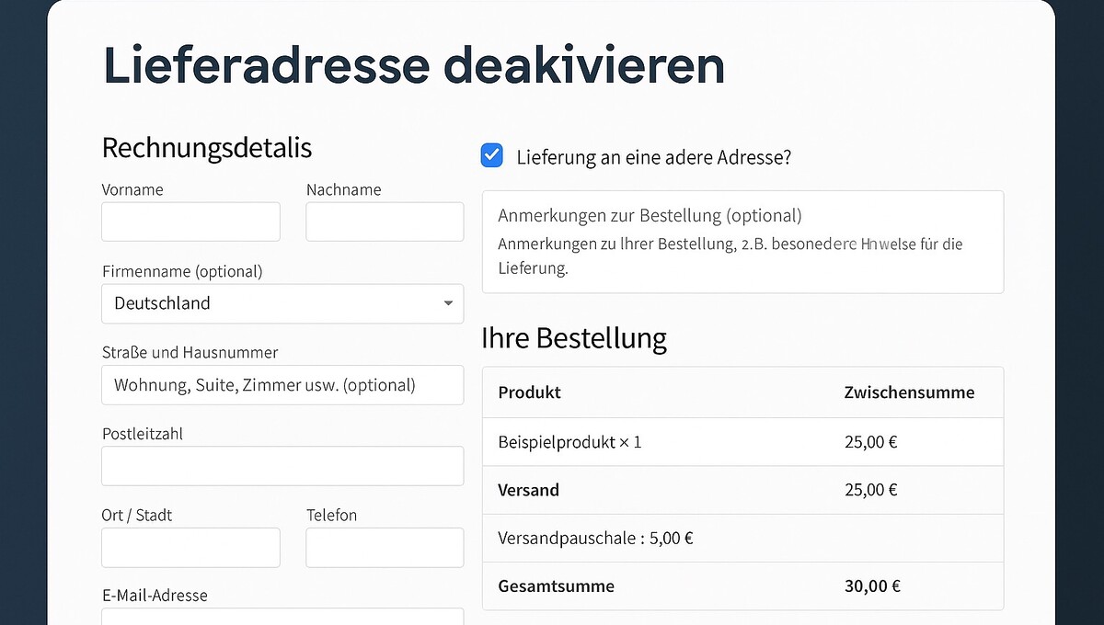Click the Telefon input field
The width and height of the screenshot is (1104, 625).
click(x=384, y=547)
